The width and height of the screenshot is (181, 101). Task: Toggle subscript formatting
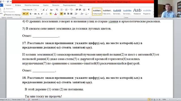pyautogui.click(x=39, y=14)
